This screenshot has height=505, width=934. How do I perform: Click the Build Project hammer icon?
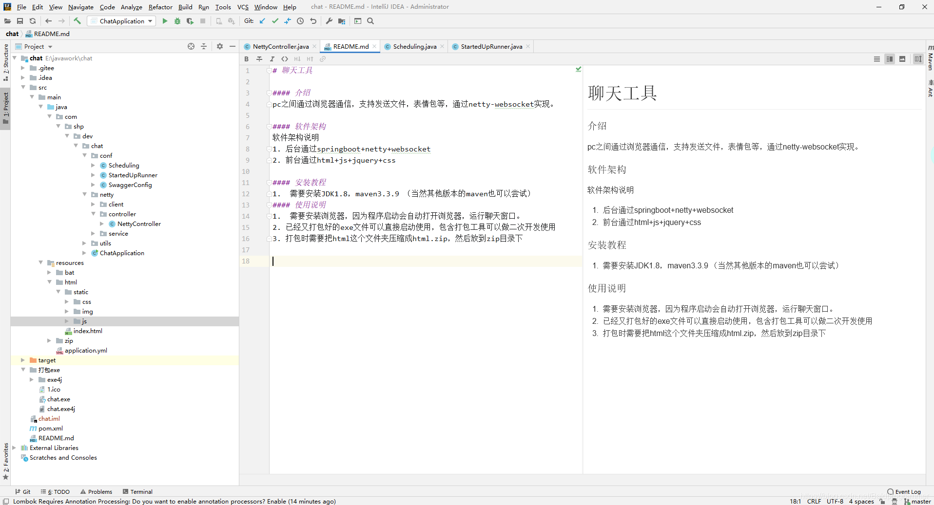pos(77,21)
